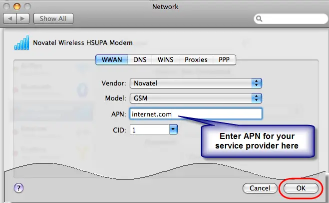Open the Vendor dropdown showing Novatel
Screen dimensions: 329x203
(x=196, y=83)
